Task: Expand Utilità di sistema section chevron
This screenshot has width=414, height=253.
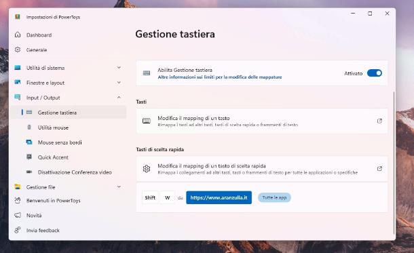Action: click(x=119, y=68)
